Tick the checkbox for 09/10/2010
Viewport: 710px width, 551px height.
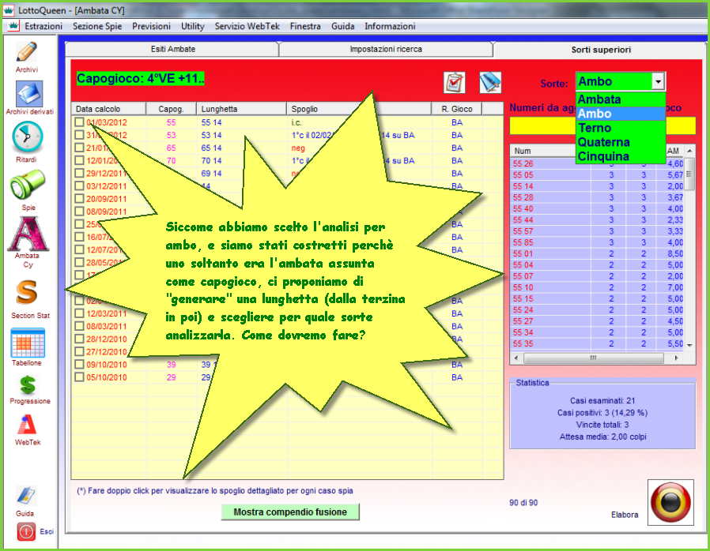(x=79, y=365)
